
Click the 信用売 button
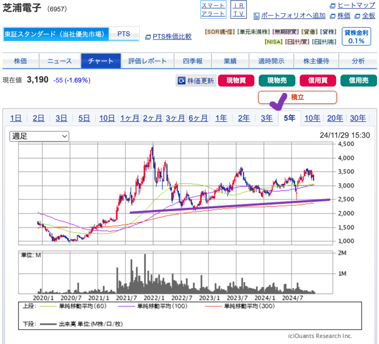point(359,80)
